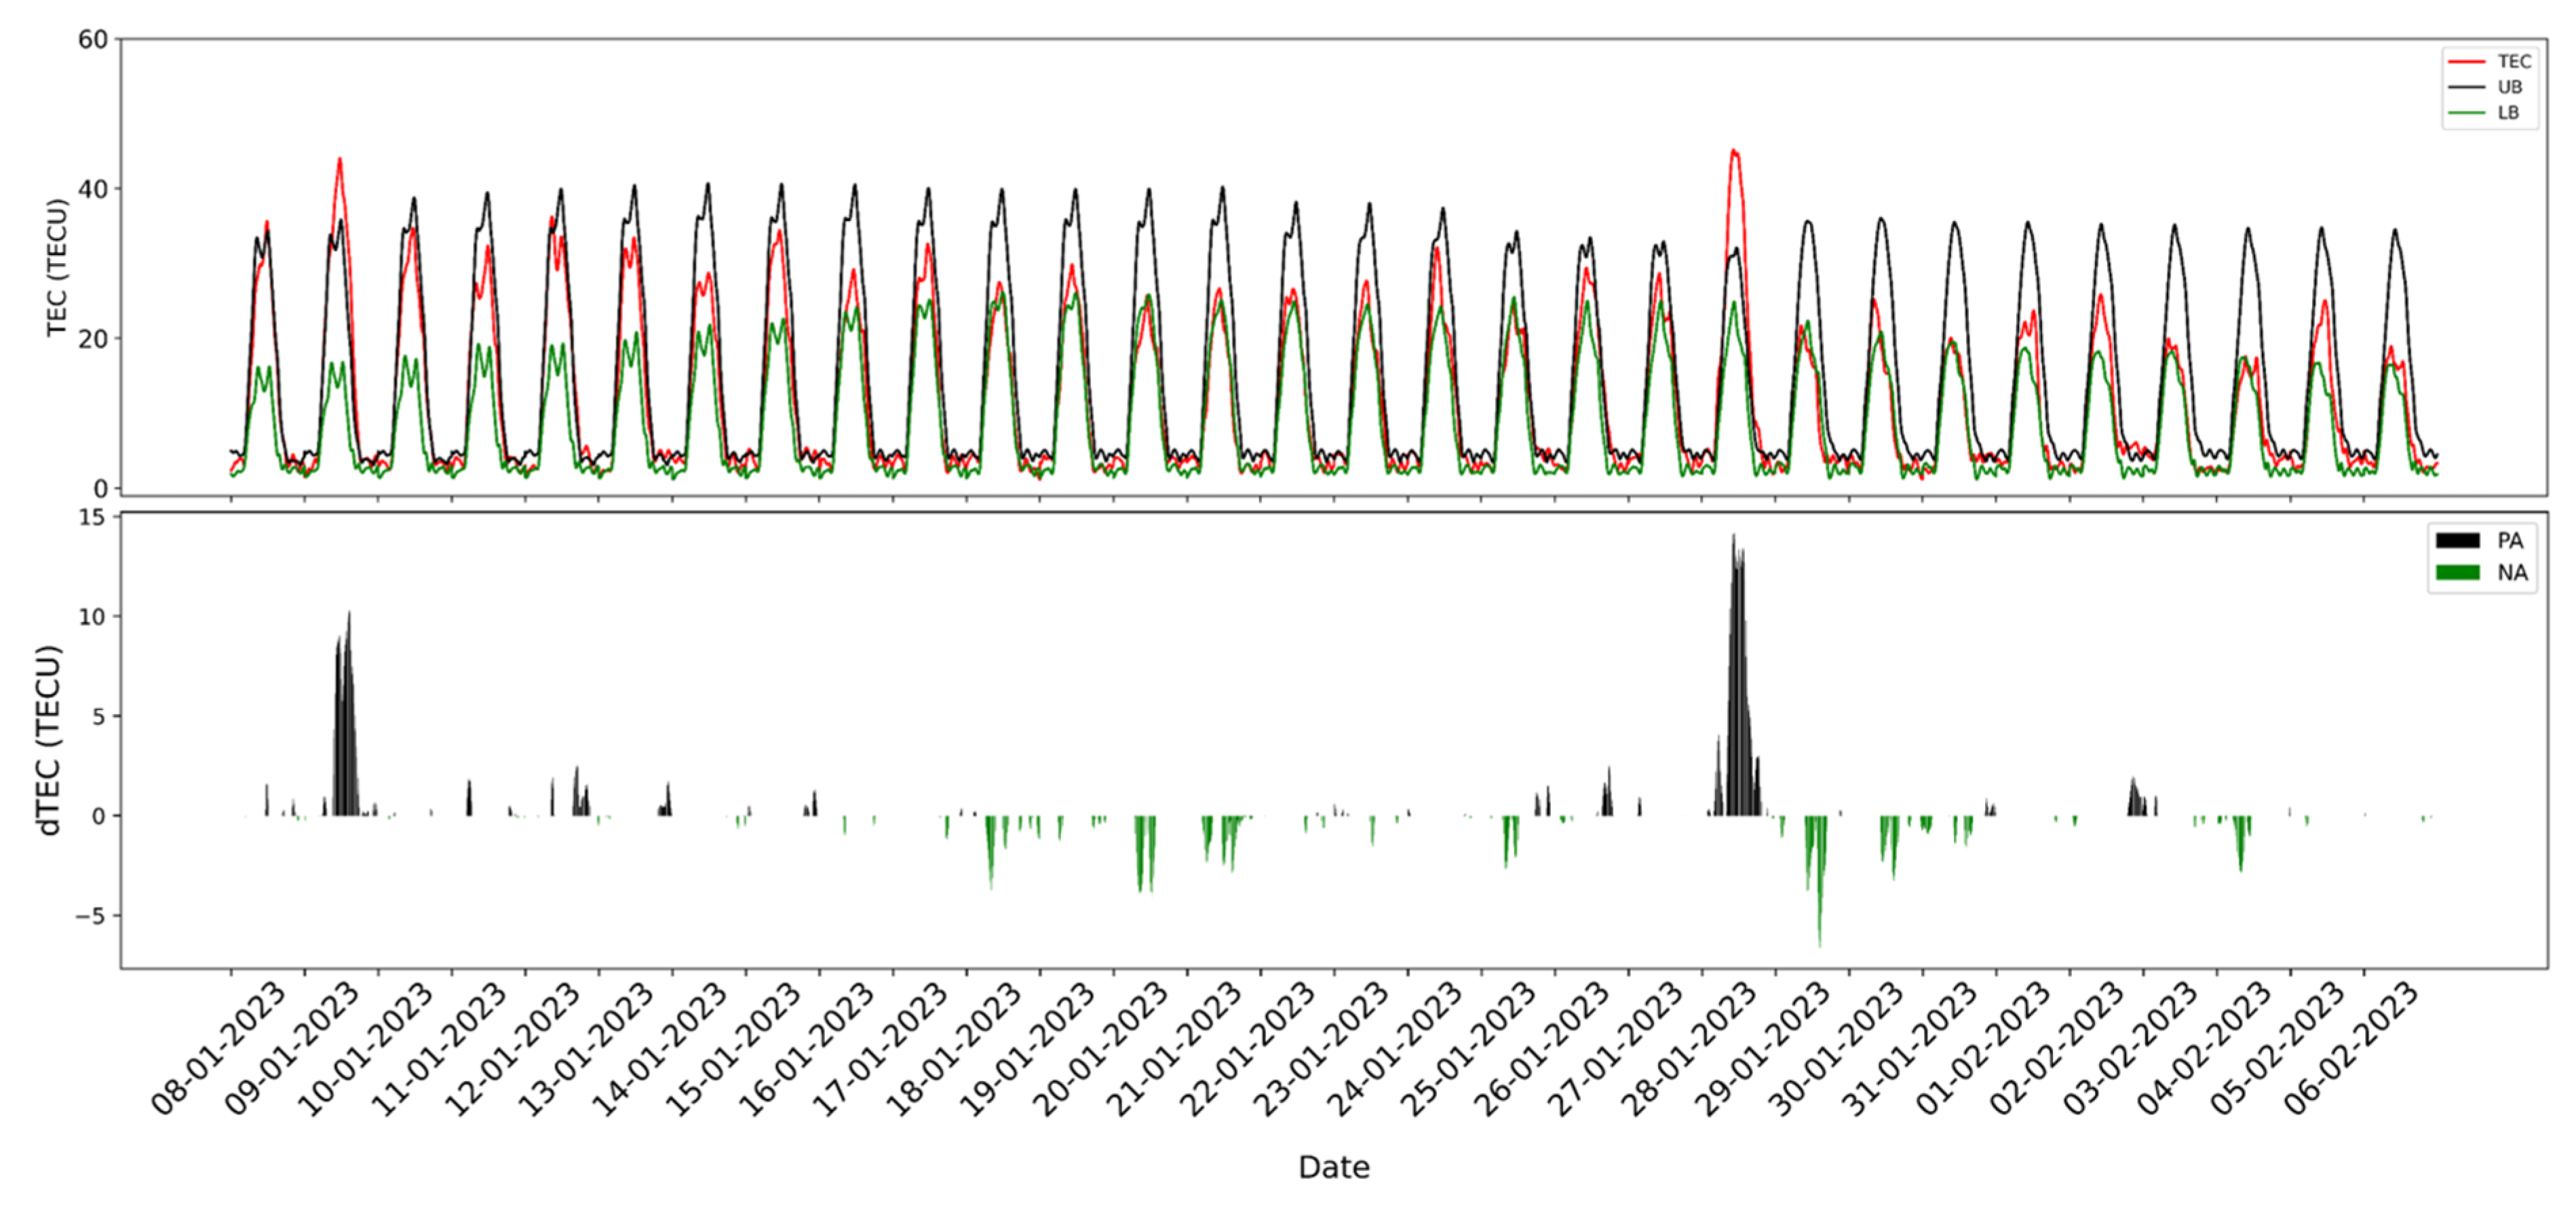2576x1208 pixels.
Task: Click the 08-01-2023 date tick label
Action: pyautogui.click(x=218, y=1050)
